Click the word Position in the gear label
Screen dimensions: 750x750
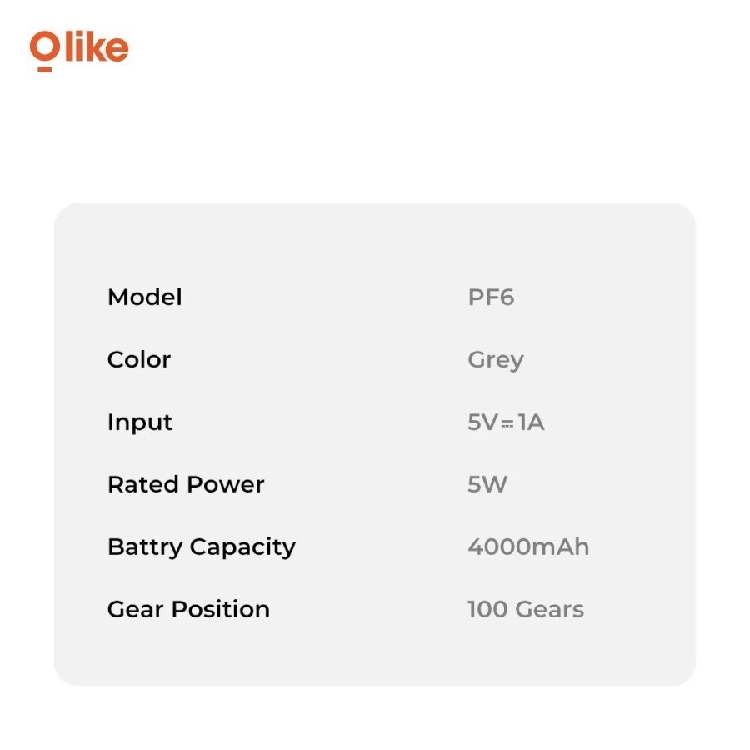tap(220, 610)
